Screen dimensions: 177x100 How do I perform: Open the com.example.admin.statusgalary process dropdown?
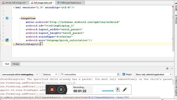[x=20, y=74]
